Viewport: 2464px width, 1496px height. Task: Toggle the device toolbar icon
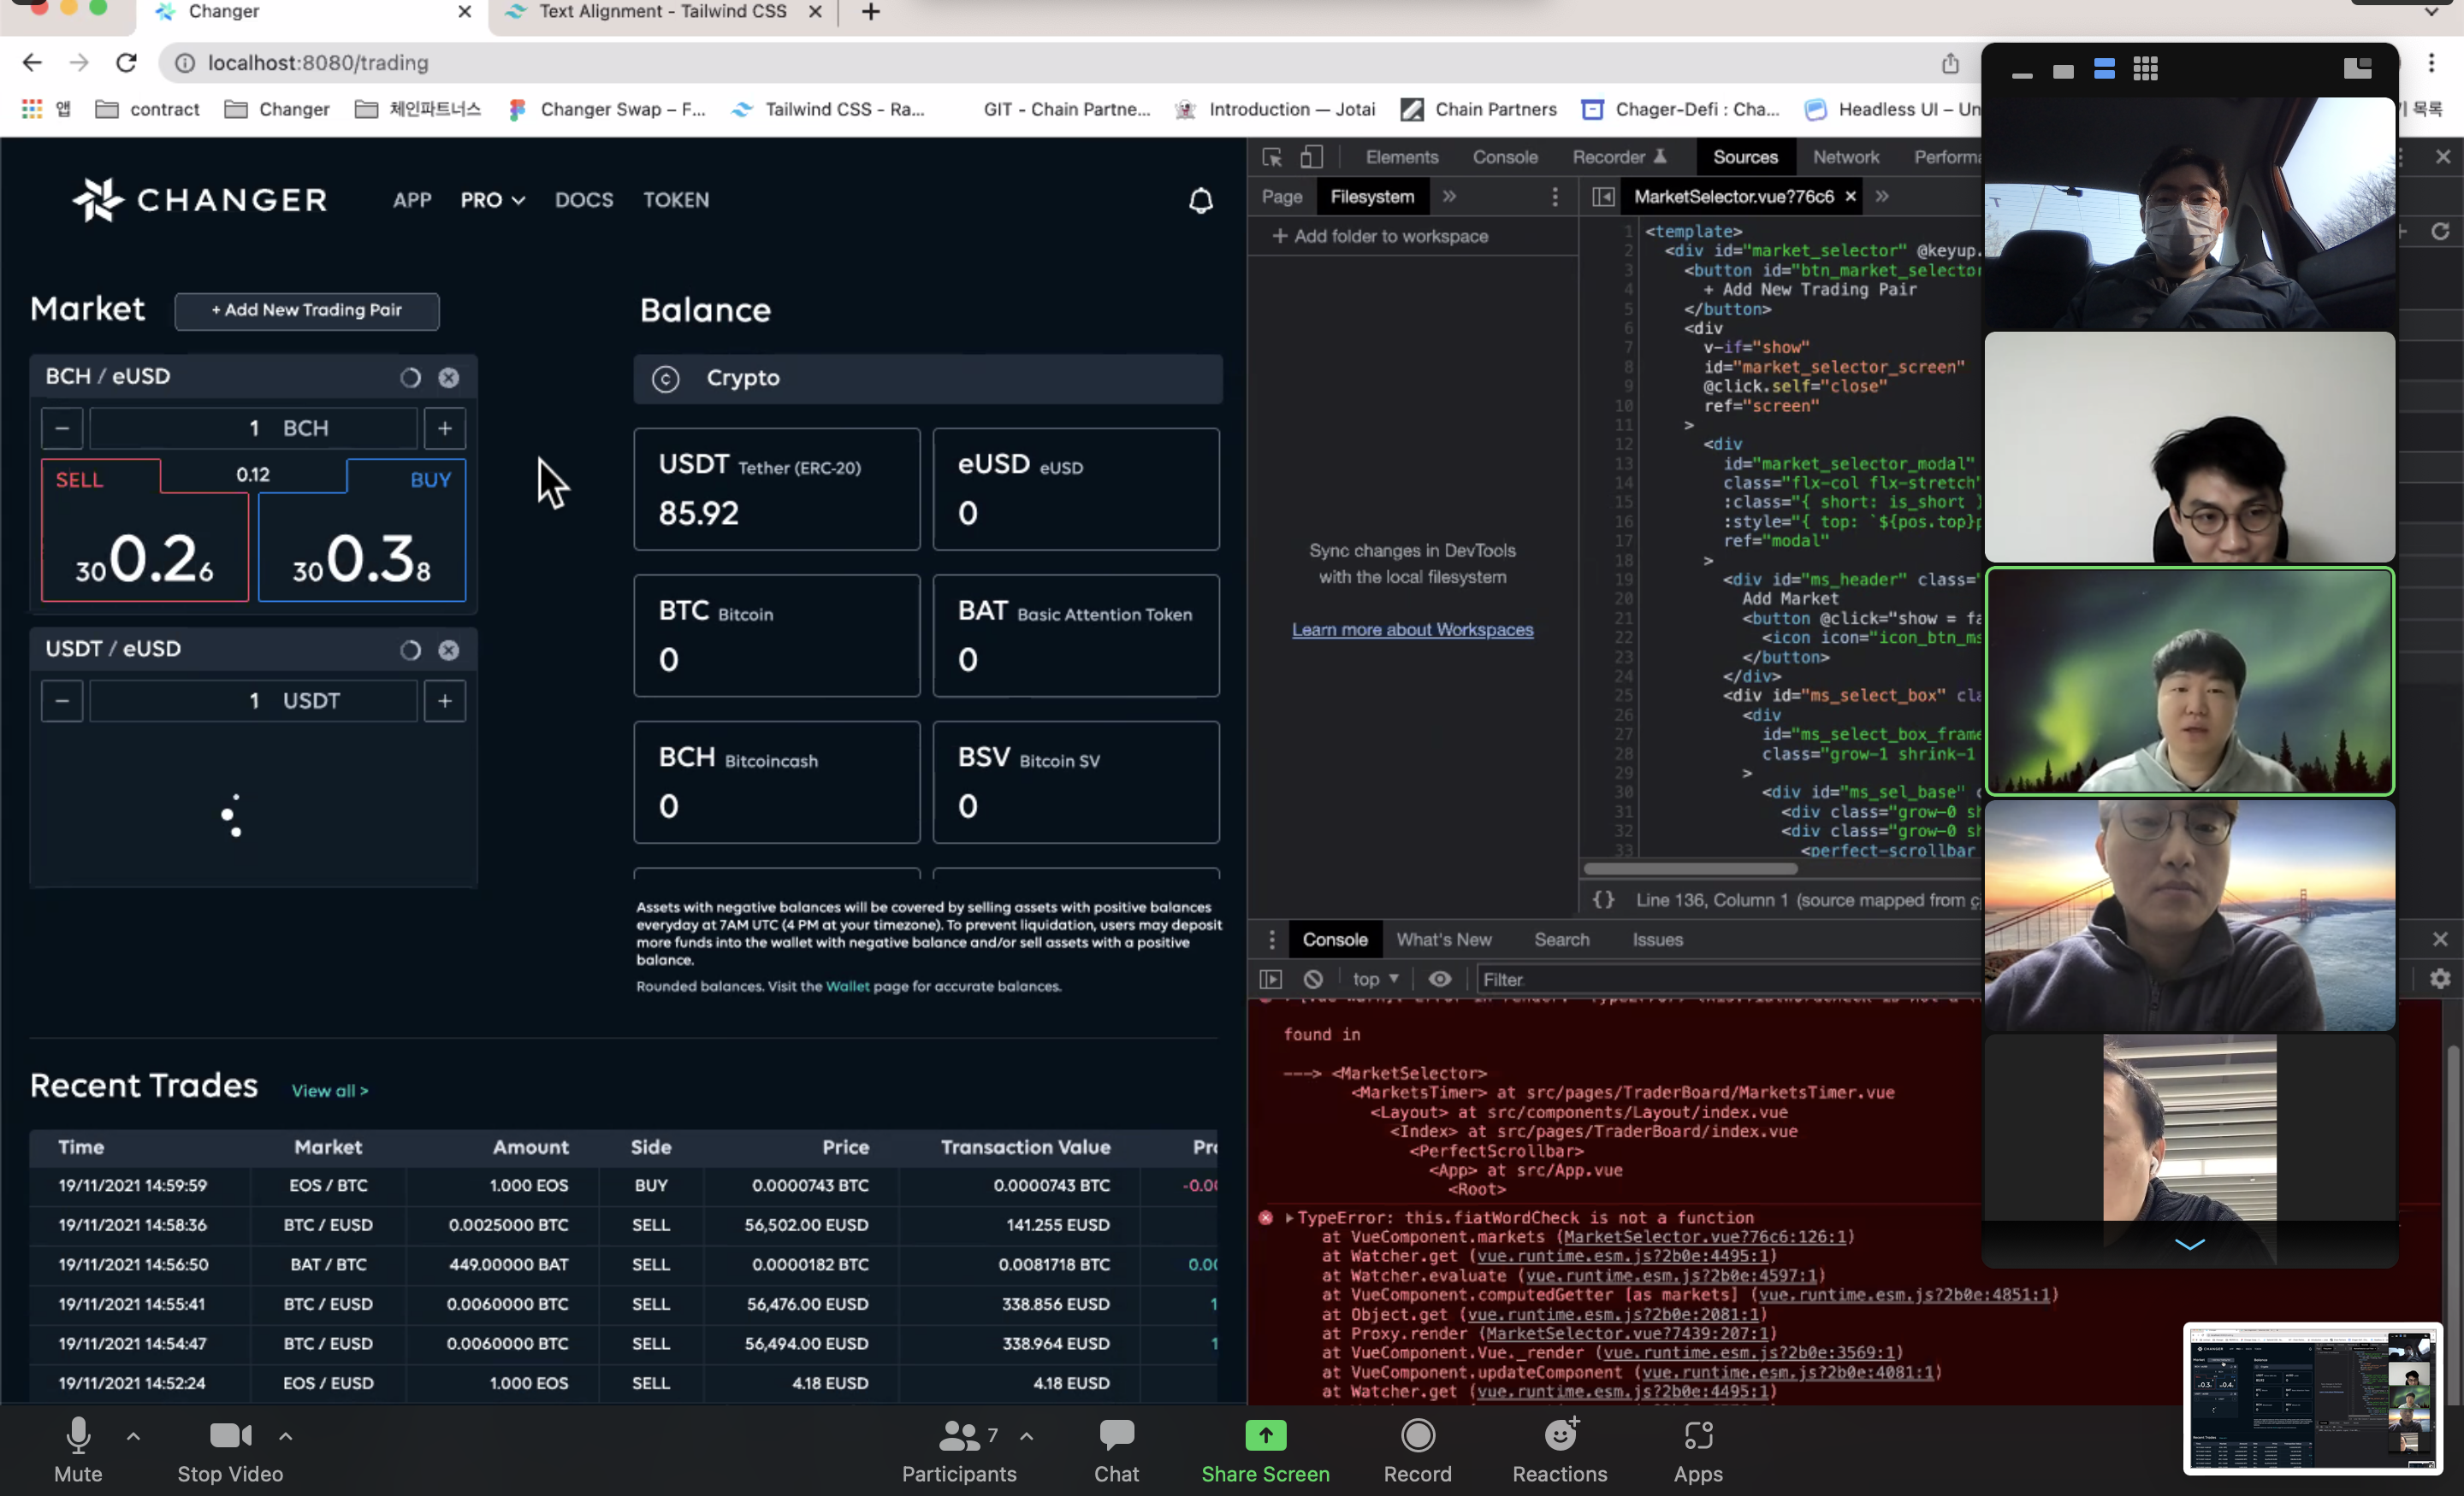coord(1311,157)
